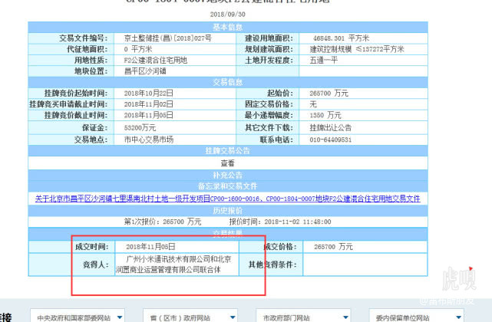The width and height of the screenshot is (492, 322).
Task: Click the 竞得人 company name text
Action: coord(178,264)
